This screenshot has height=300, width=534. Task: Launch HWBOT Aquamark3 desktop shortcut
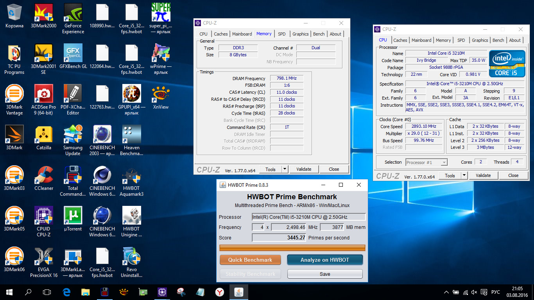(131, 181)
